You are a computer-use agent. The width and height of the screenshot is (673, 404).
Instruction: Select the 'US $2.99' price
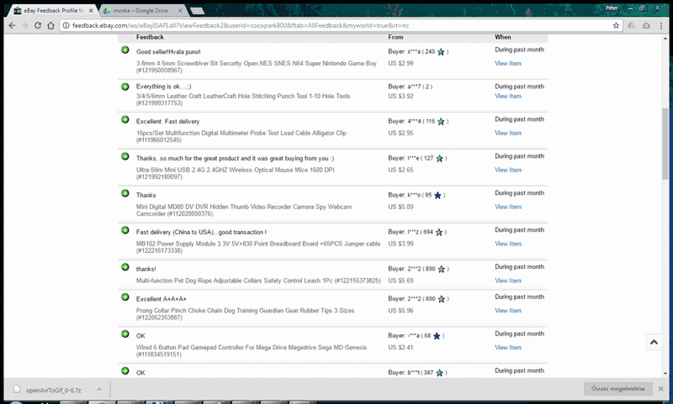click(401, 64)
